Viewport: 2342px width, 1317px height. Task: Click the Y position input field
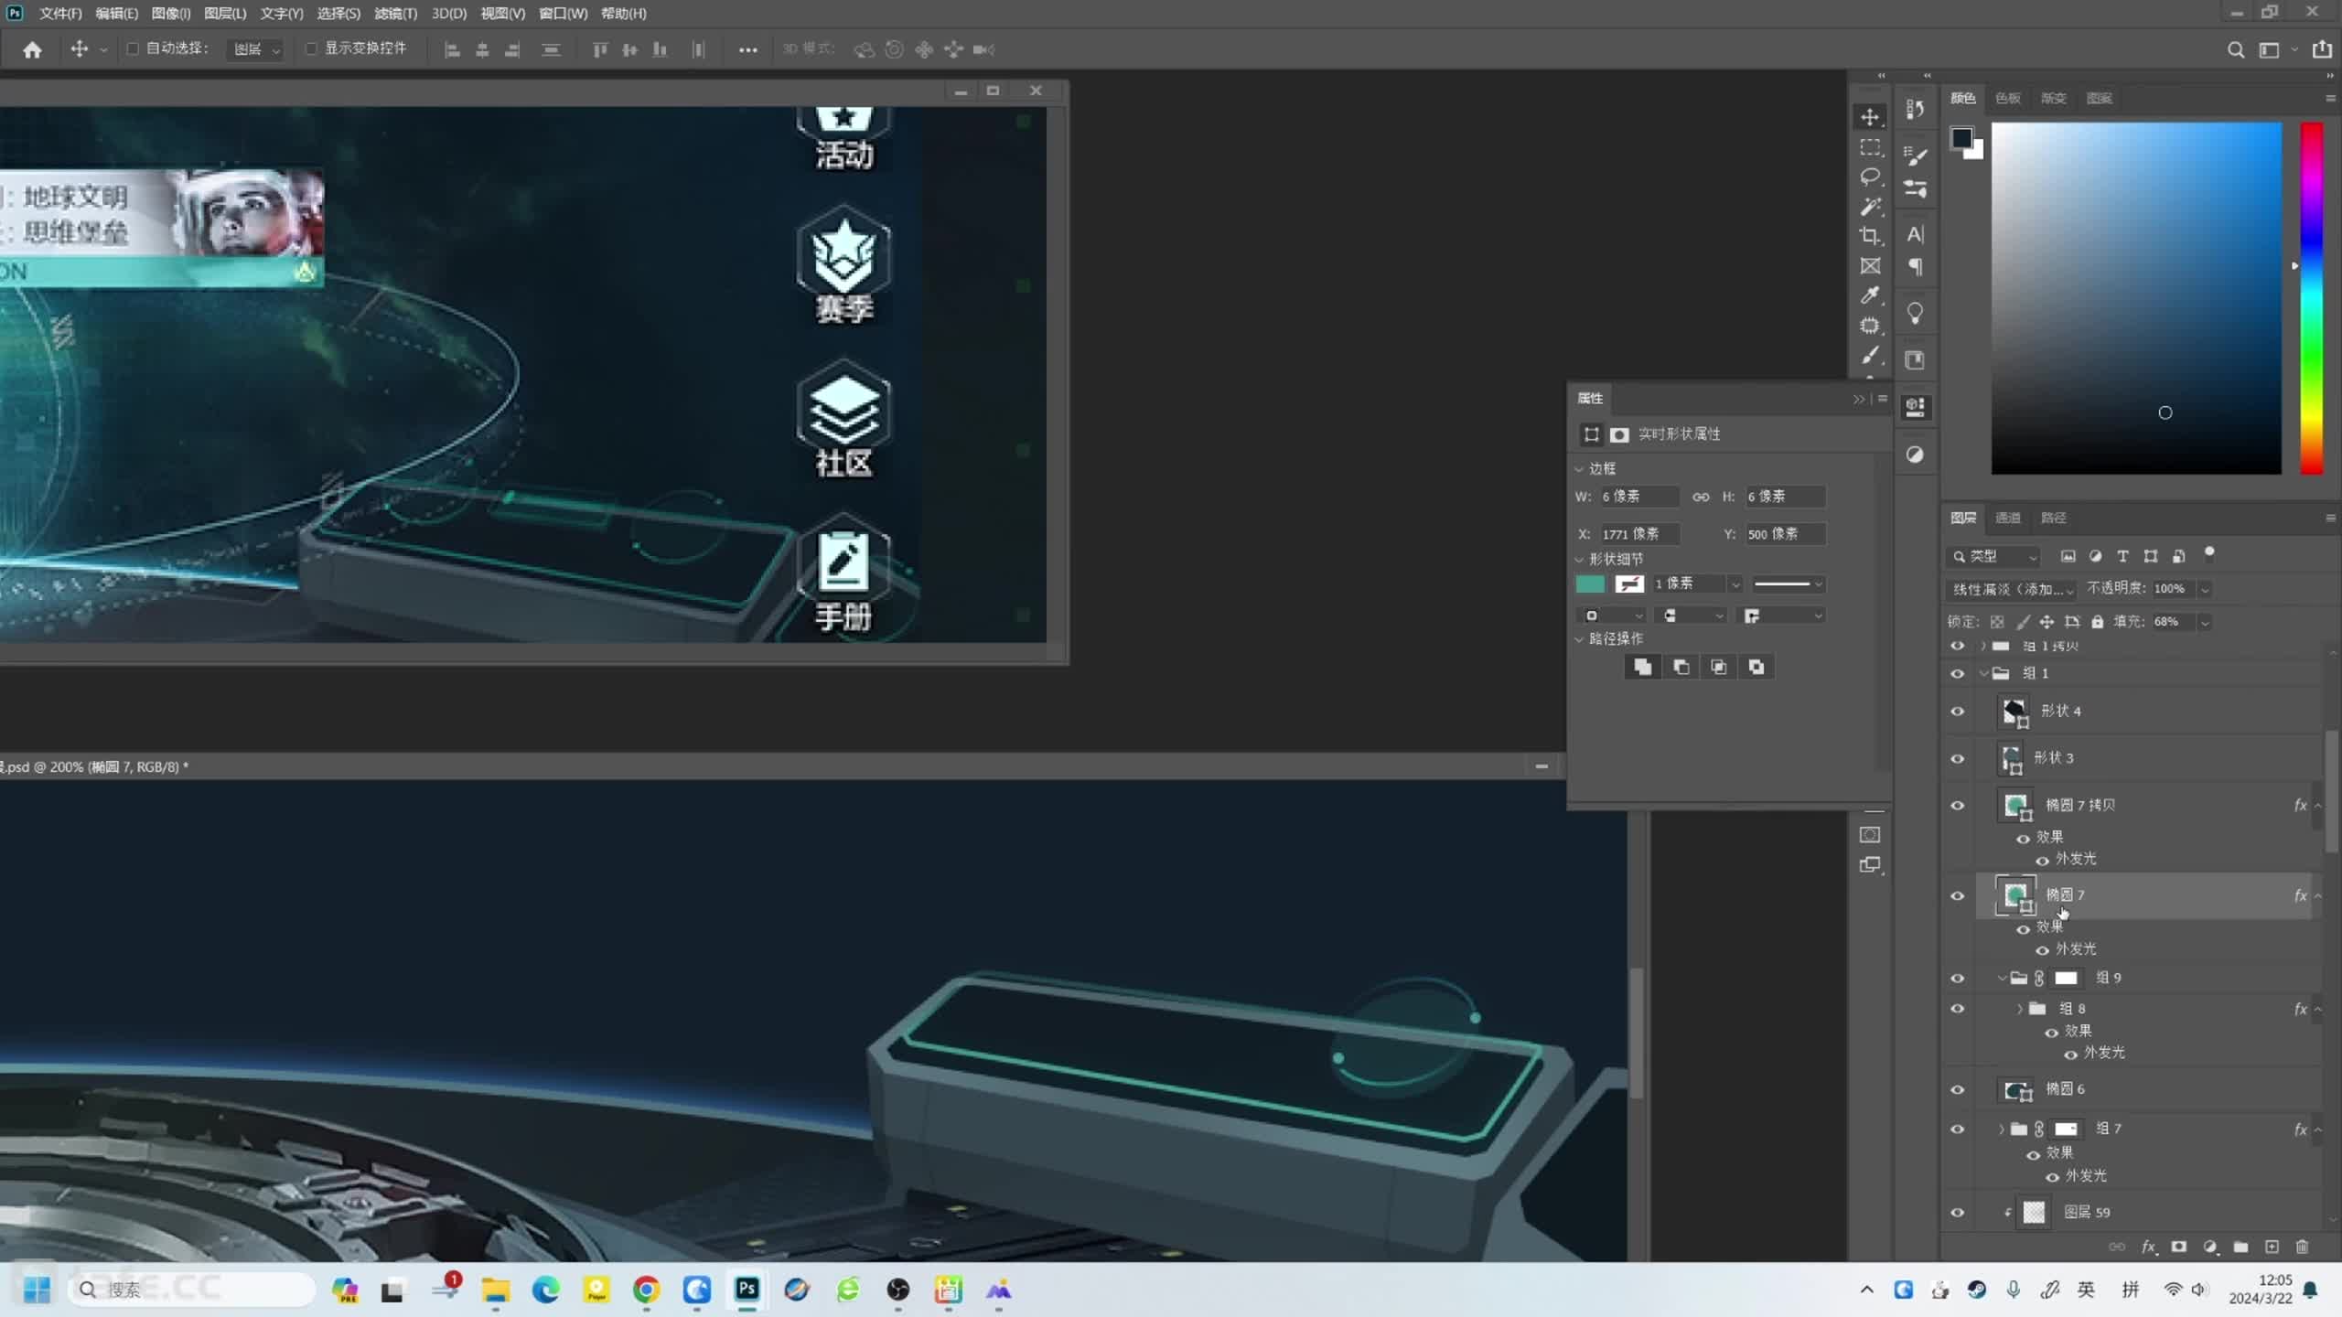[1784, 534]
